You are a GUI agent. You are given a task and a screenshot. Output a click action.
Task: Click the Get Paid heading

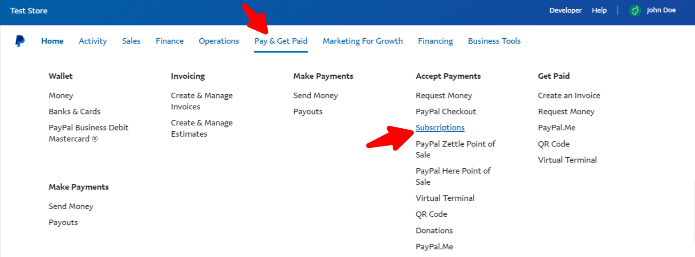[x=554, y=76]
